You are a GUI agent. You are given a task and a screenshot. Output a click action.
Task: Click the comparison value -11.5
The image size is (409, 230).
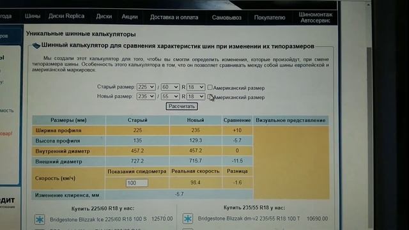click(x=237, y=161)
